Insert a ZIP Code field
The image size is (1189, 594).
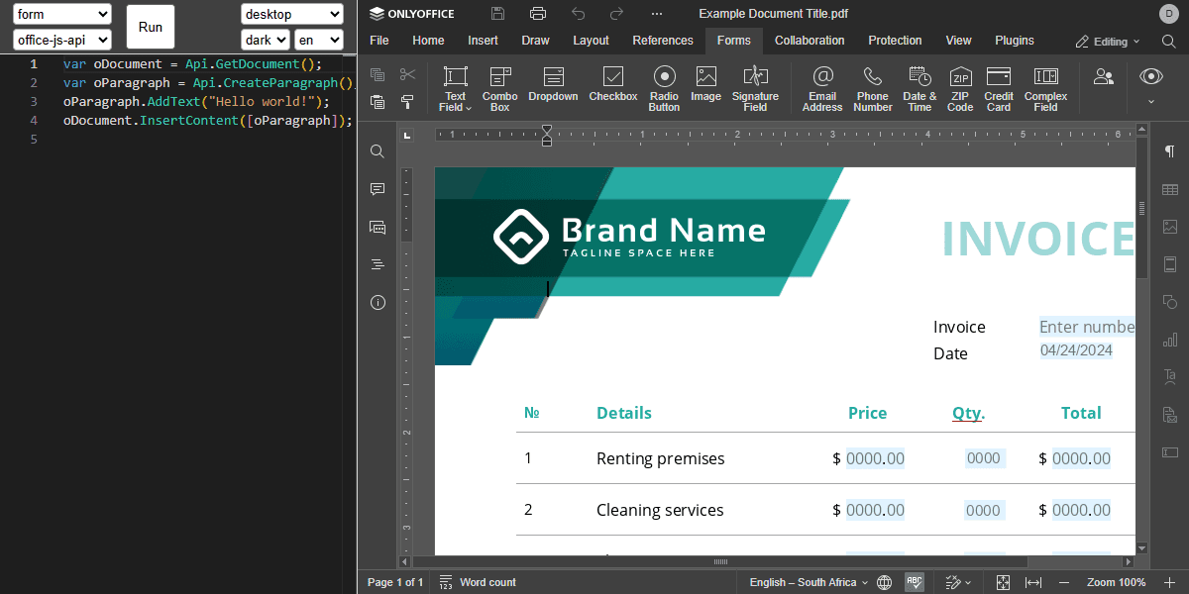(x=960, y=88)
